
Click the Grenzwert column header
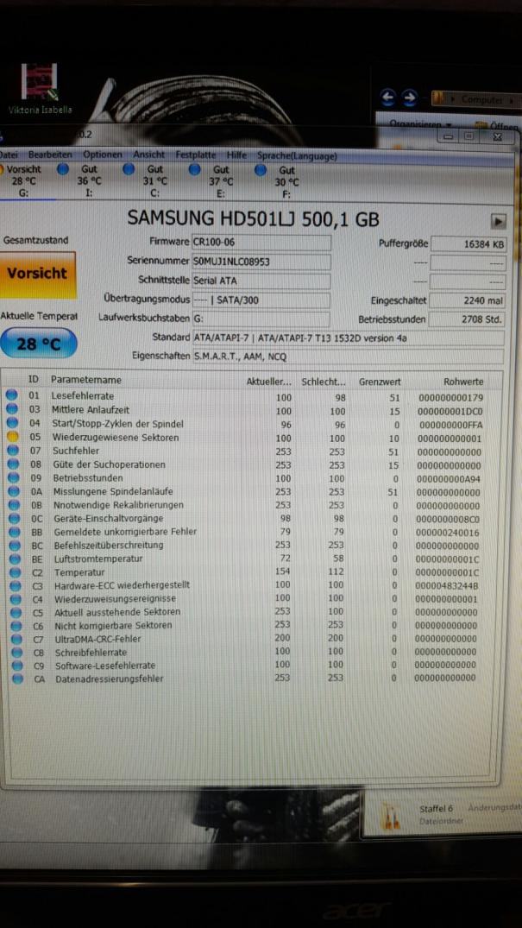tap(380, 382)
